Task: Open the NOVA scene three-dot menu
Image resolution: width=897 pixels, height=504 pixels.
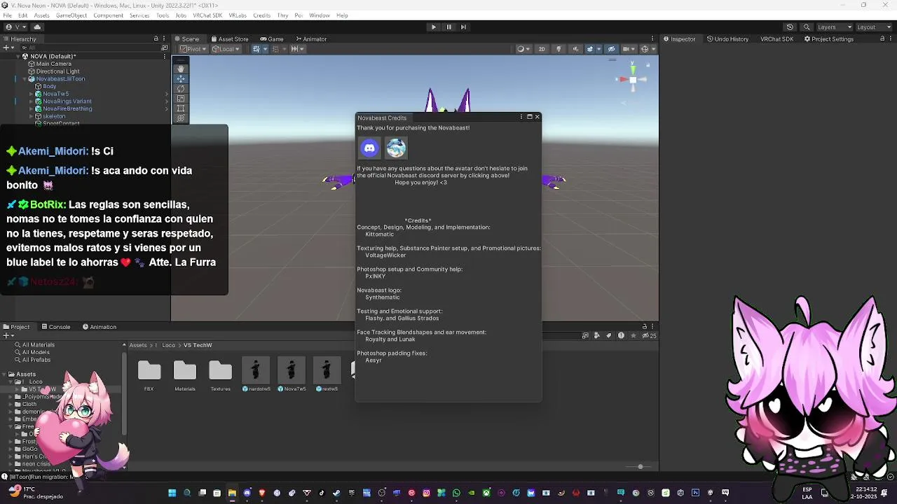Action: [166, 56]
